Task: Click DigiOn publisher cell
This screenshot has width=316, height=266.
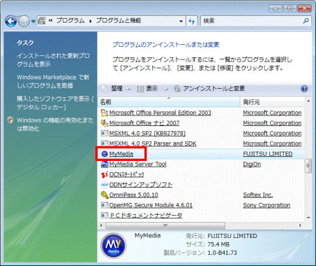Action: click(252, 164)
